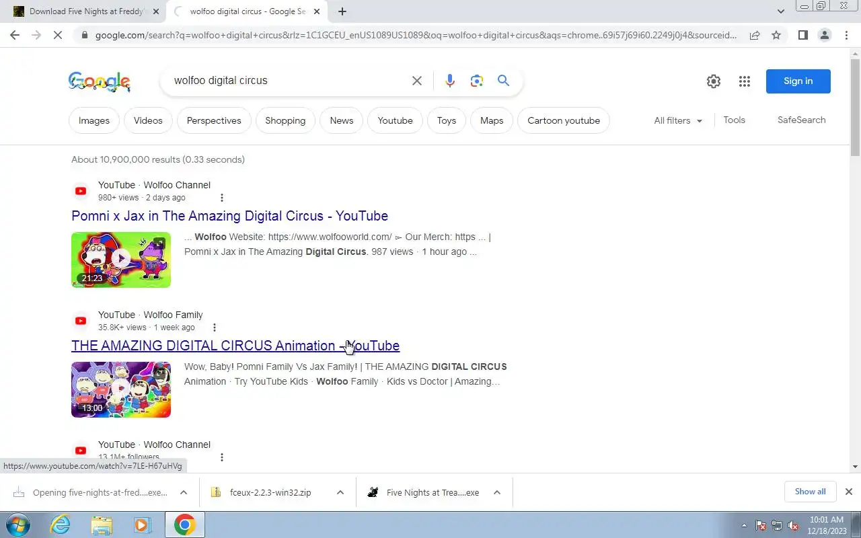861x538 pixels.
Task: Click the address bar URL
Action: coord(416,35)
